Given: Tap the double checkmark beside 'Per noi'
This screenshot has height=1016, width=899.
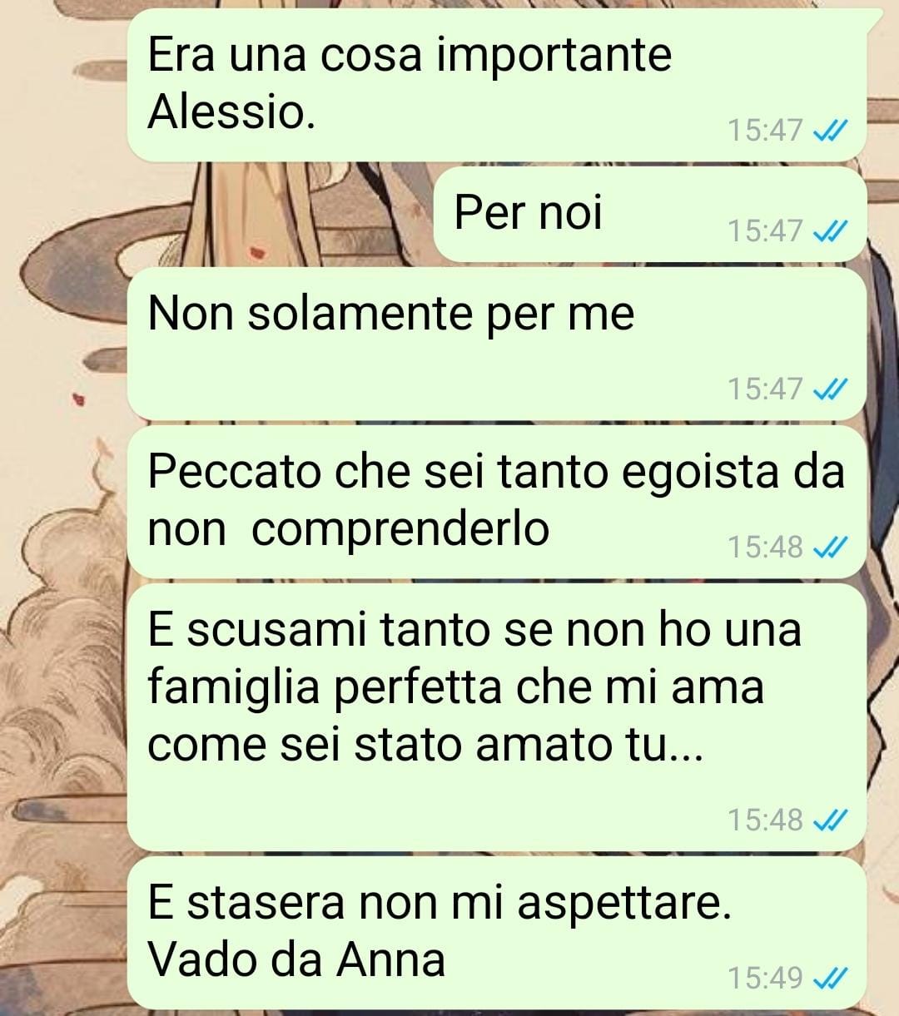Looking at the screenshot, I should pyautogui.click(x=829, y=230).
